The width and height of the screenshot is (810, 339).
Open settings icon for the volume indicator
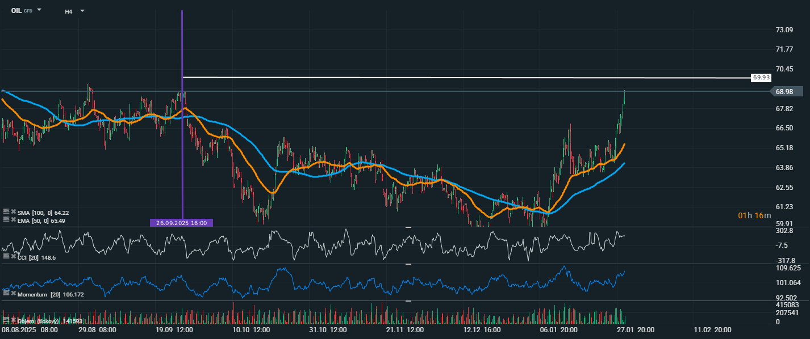[x=6, y=320]
